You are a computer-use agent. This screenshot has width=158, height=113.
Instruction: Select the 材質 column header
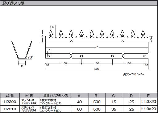coord(29,96)
